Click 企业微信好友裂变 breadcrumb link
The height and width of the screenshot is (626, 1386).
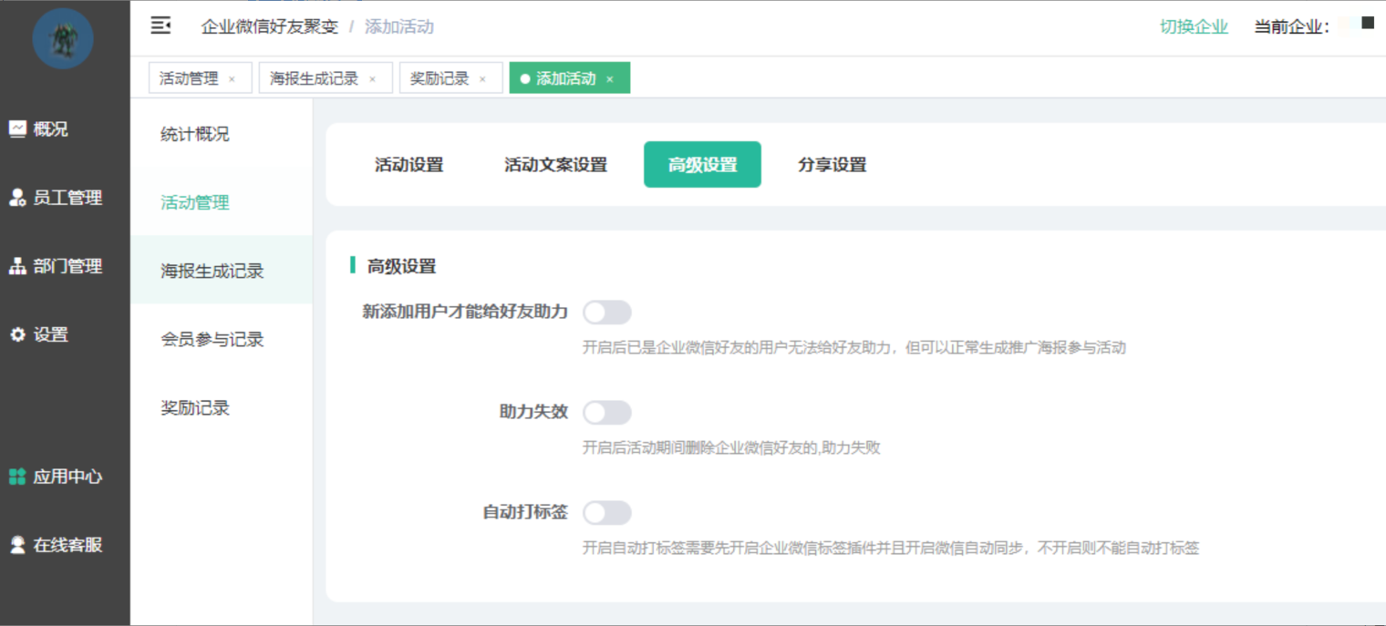(x=269, y=26)
